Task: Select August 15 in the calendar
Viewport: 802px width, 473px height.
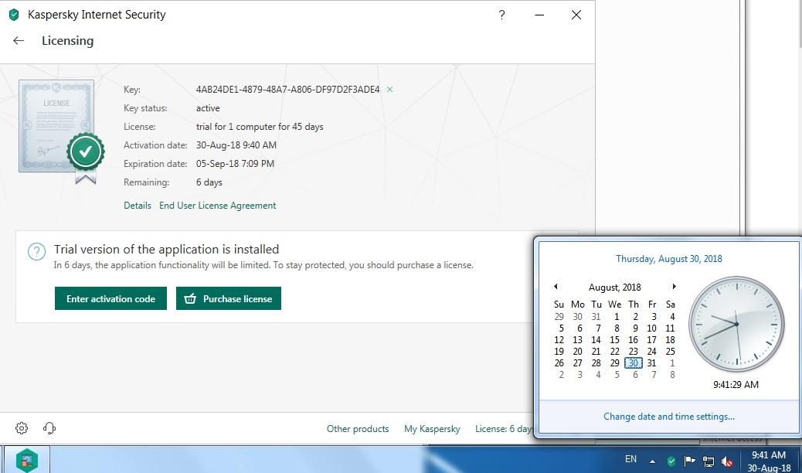Action: [615, 340]
